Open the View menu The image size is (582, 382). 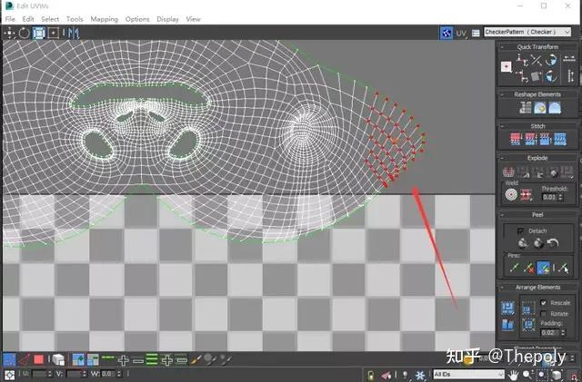pyautogui.click(x=193, y=19)
